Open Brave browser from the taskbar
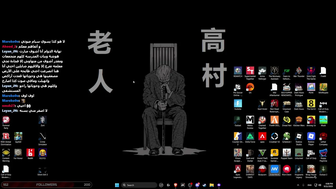The height and width of the screenshot is (189, 336). click(176, 185)
